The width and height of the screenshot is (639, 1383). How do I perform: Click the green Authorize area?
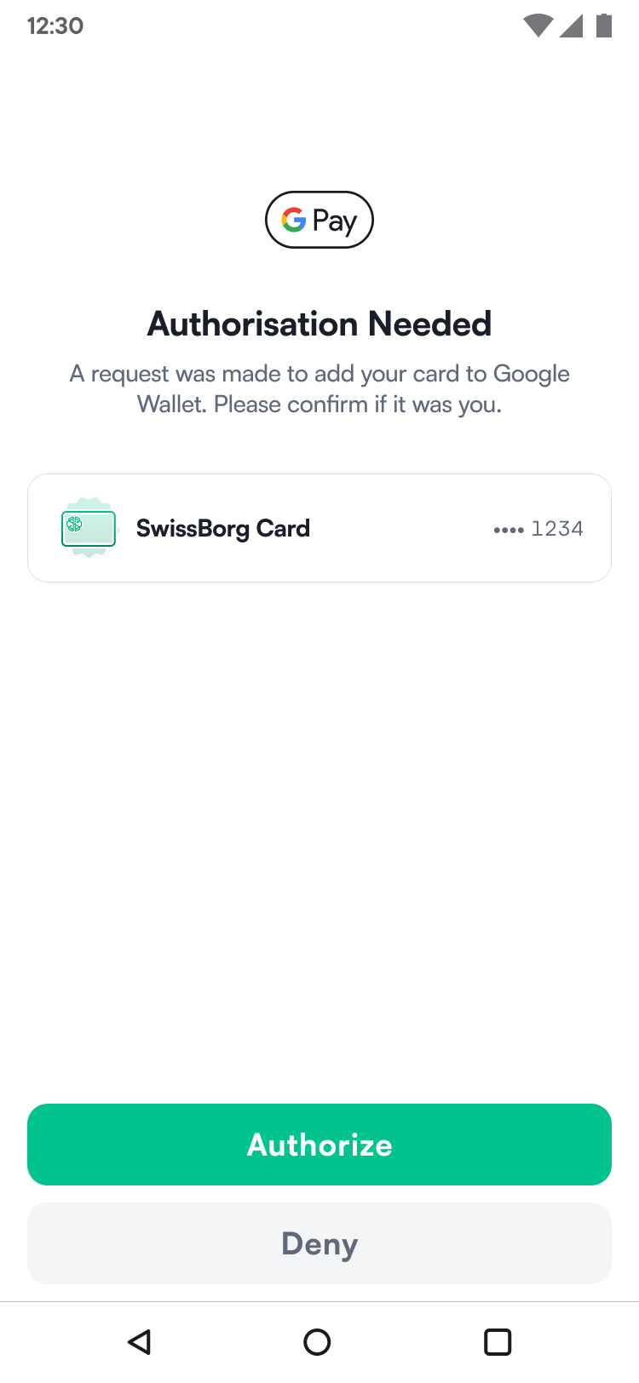click(x=319, y=1145)
